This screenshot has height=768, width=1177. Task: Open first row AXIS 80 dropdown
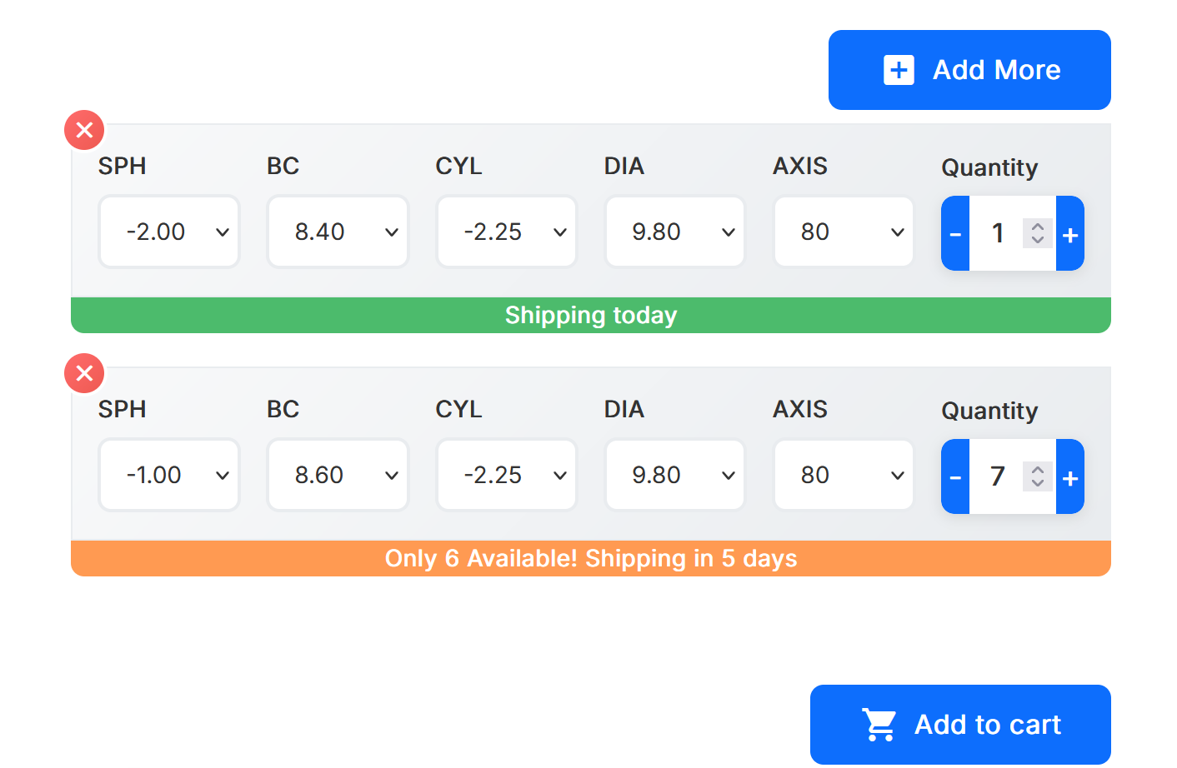tap(844, 232)
